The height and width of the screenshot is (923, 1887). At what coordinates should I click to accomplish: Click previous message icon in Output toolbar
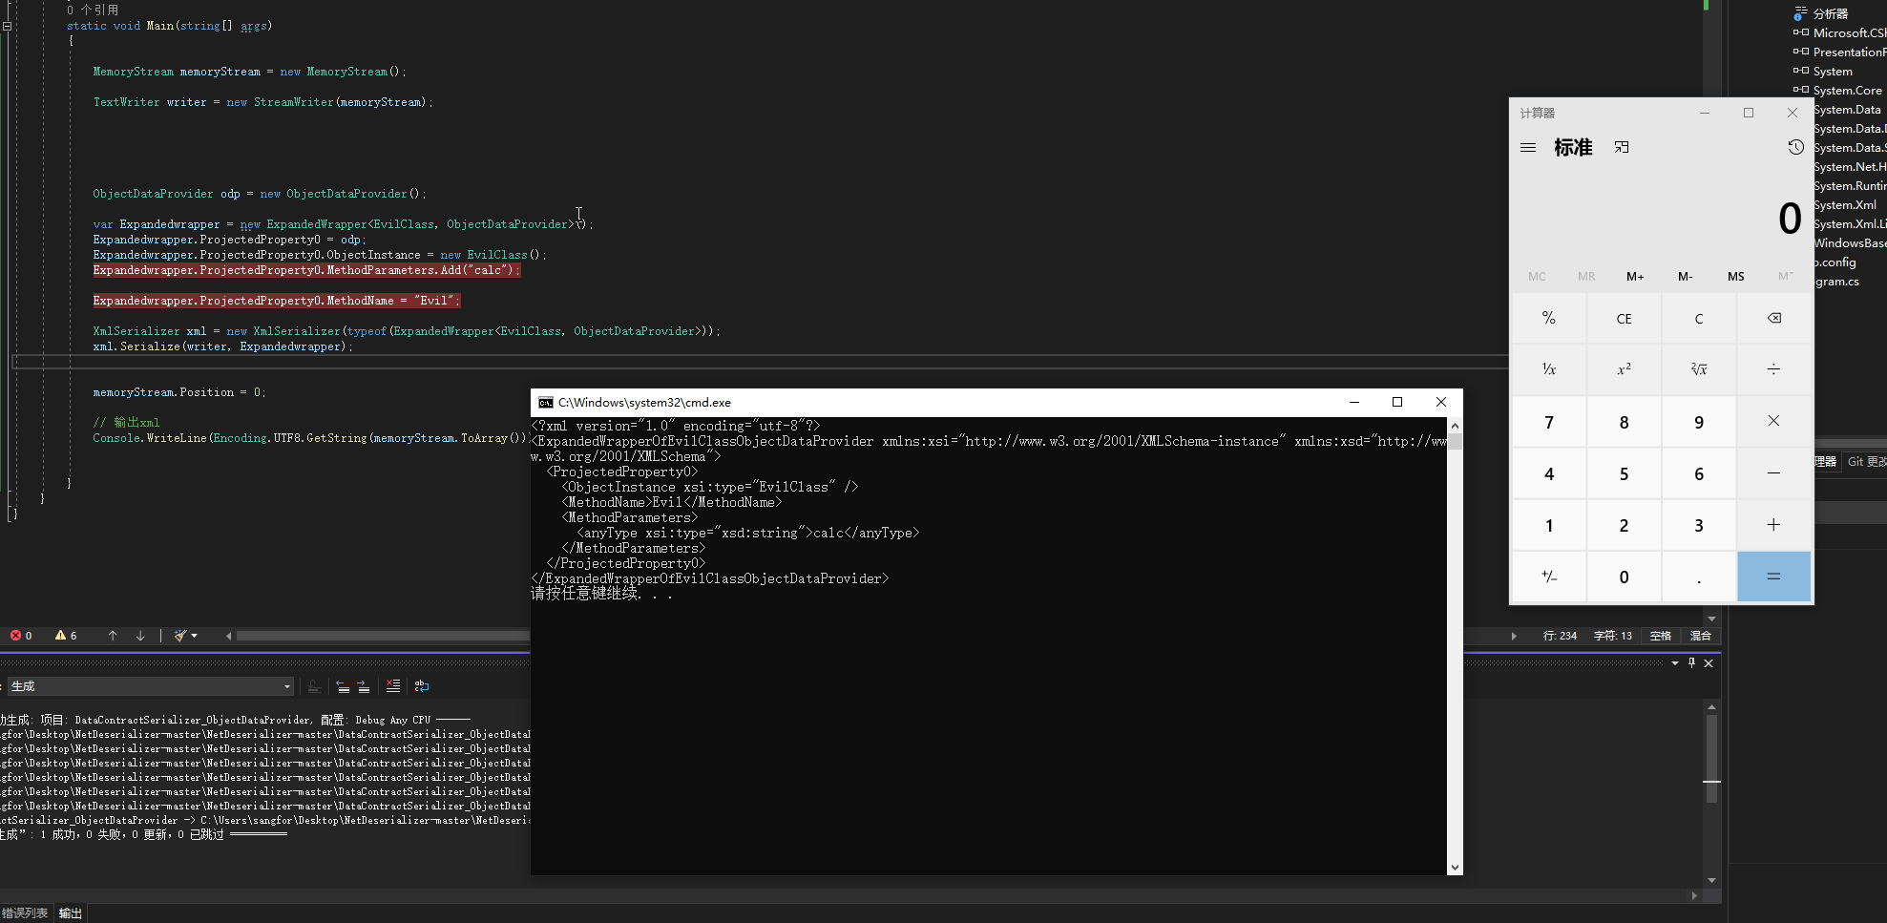point(342,686)
